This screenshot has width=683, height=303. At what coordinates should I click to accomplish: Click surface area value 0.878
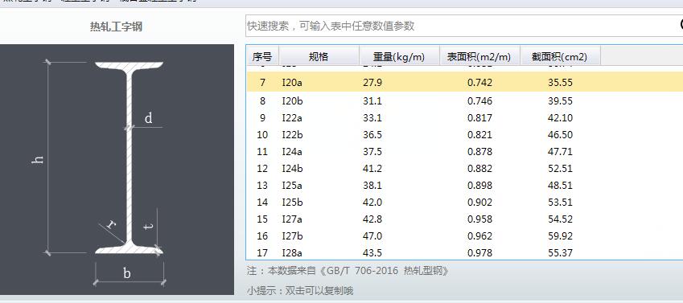click(x=480, y=151)
